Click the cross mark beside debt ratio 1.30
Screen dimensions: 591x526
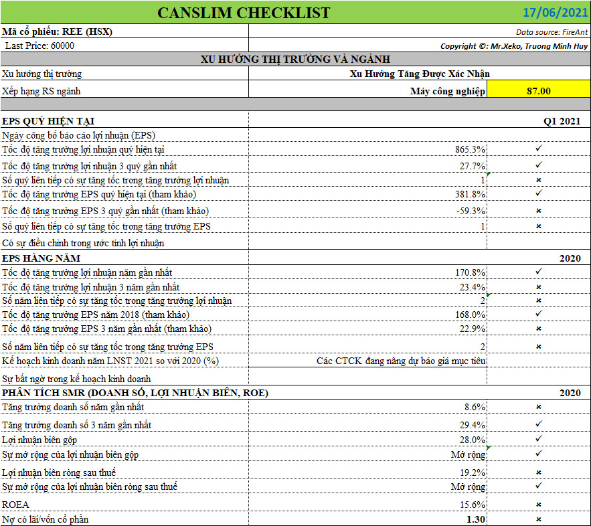click(x=539, y=519)
